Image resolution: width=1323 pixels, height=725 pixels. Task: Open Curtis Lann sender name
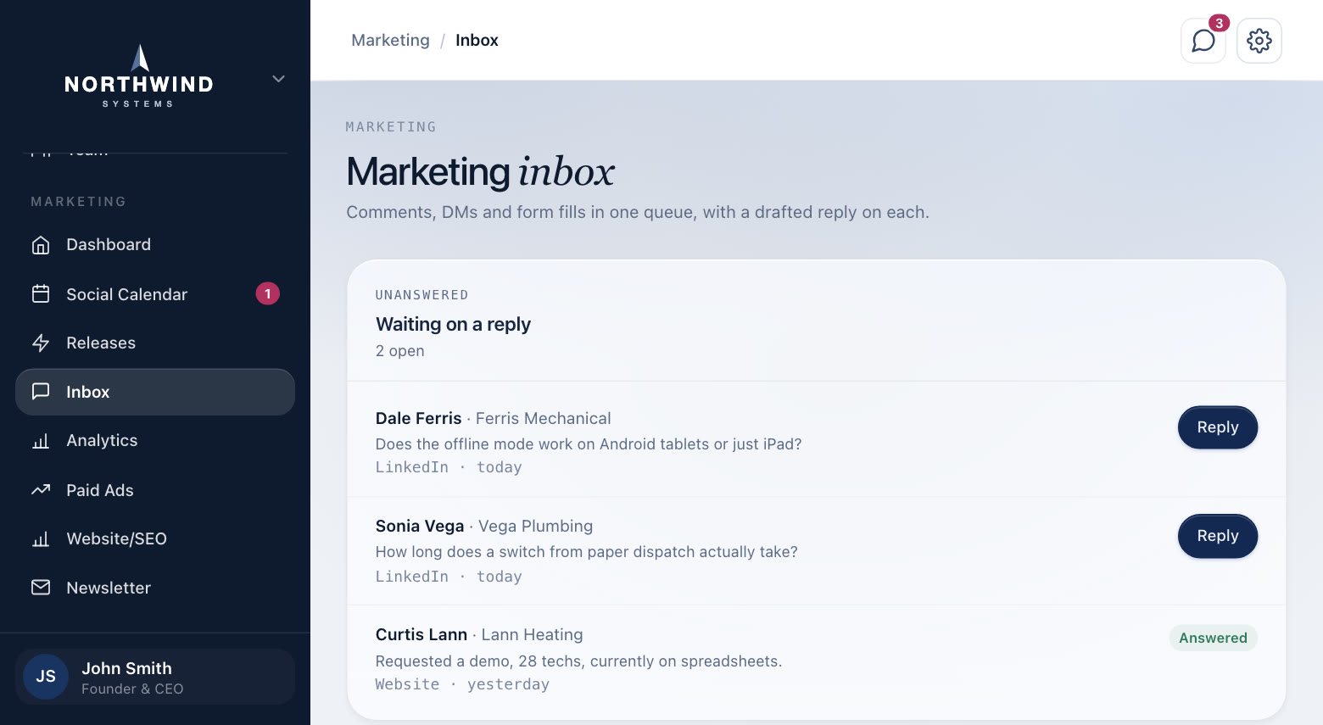(x=421, y=634)
